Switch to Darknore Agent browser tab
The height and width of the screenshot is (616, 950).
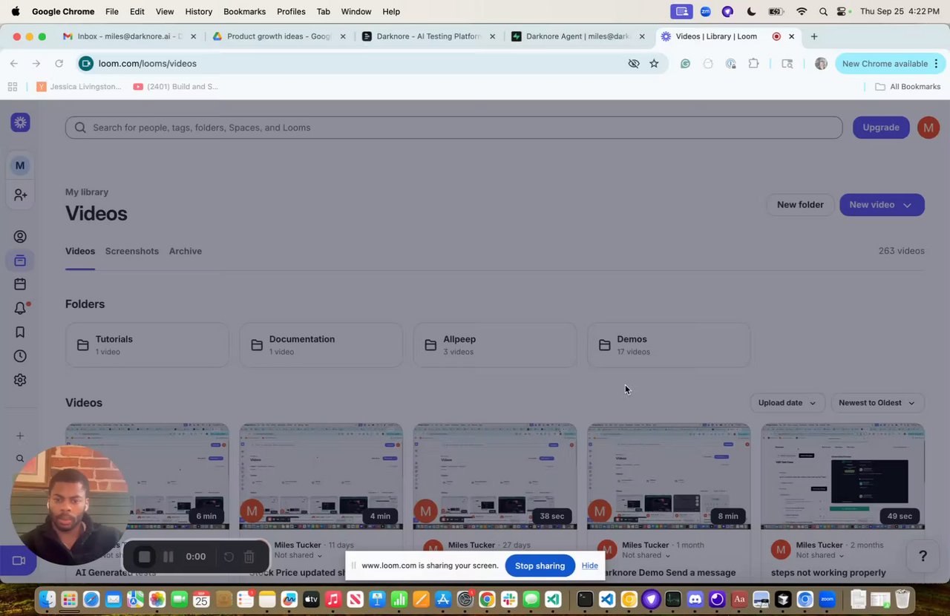click(577, 36)
